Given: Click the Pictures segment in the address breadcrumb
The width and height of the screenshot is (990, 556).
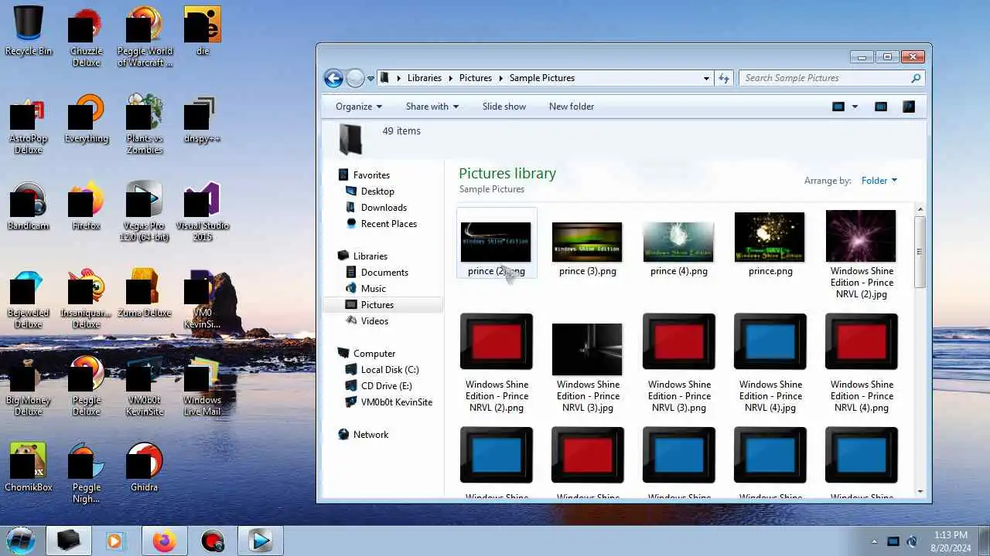Looking at the screenshot, I should (x=476, y=78).
